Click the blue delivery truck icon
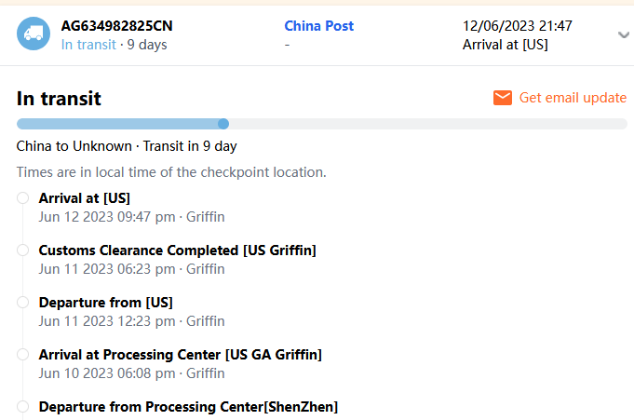 click(34, 34)
